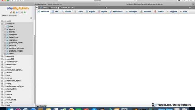The width and height of the screenshot is (195, 110).
Task: Expand the ecom100 database node
Action: click(2, 56)
